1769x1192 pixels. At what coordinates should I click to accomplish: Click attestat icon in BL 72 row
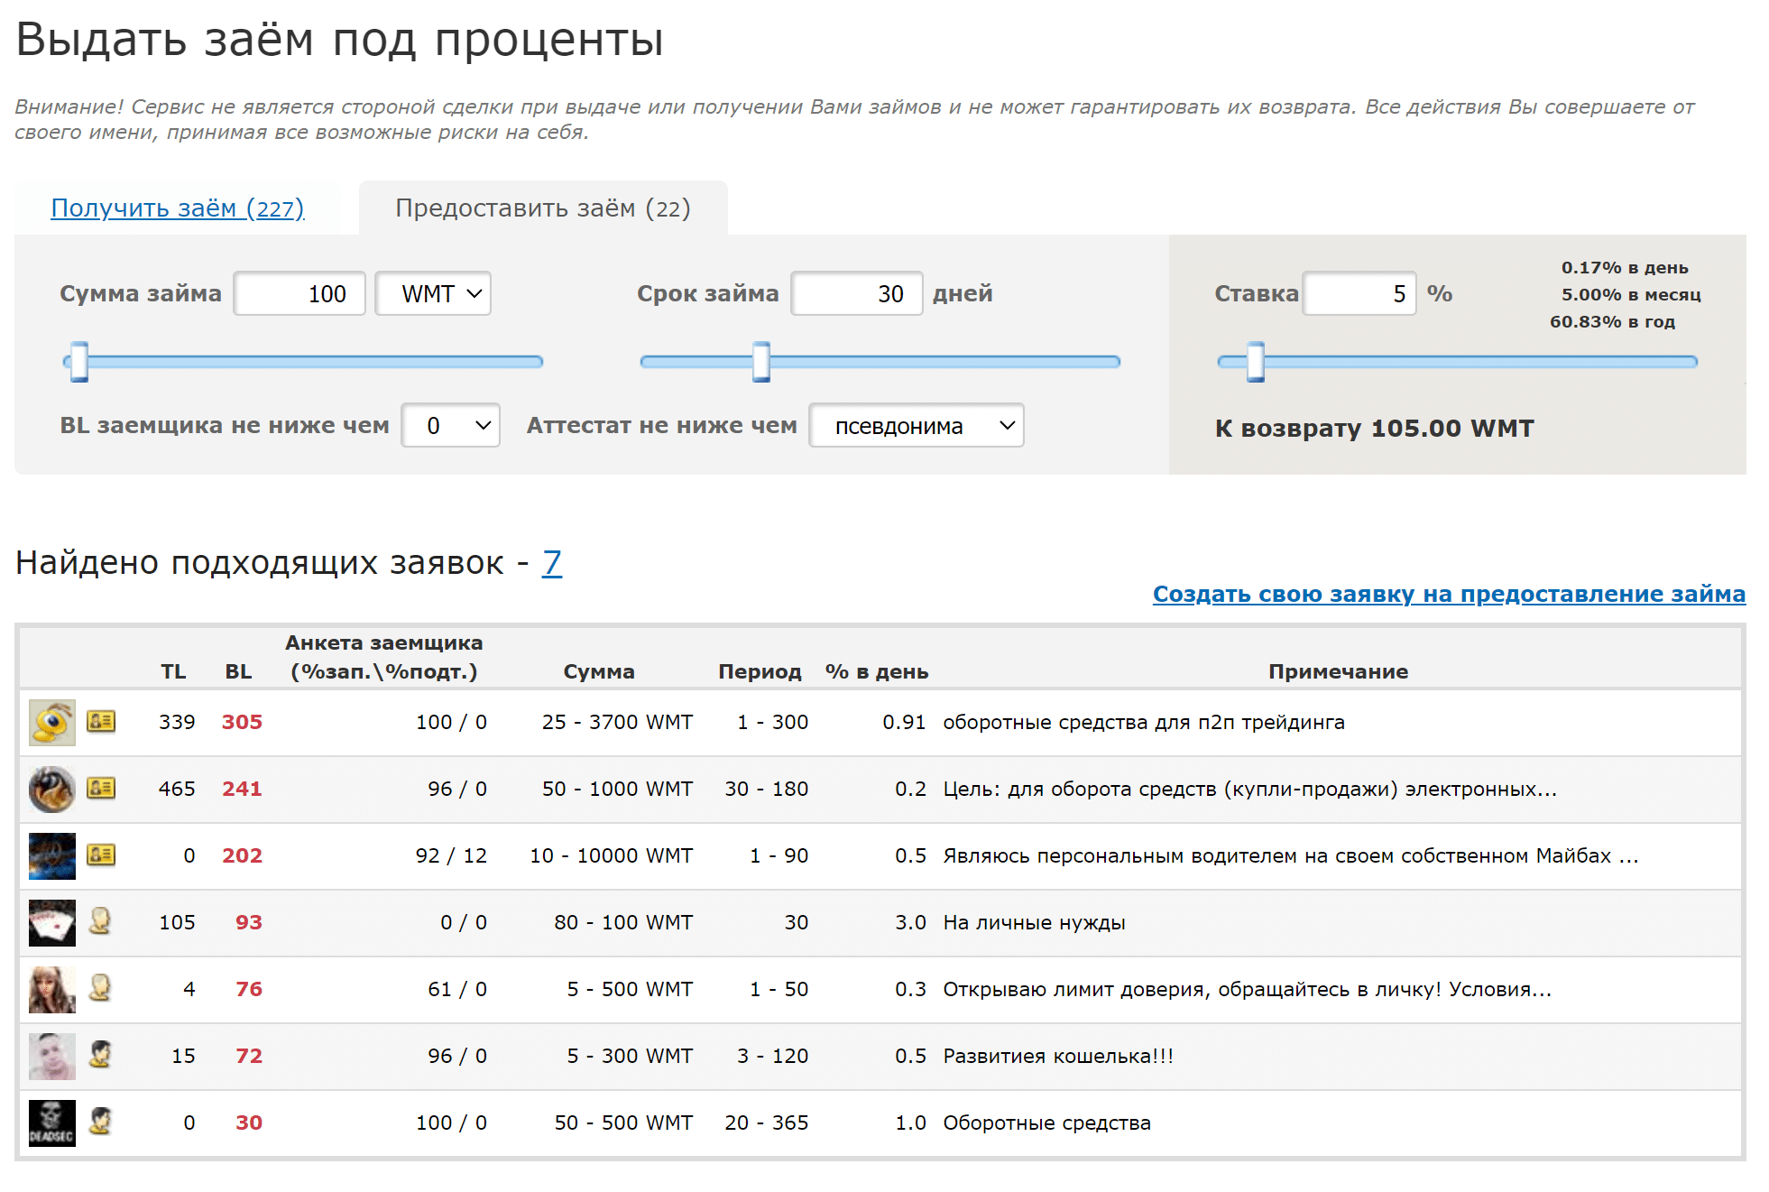click(x=100, y=1055)
